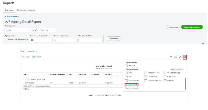208x110 pixels.
Task: Open the report settings gear icon
Action: point(184,57)
